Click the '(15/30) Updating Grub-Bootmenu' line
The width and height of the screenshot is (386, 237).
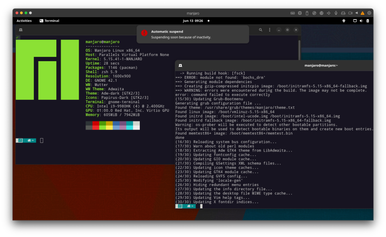tap(209, 99)
